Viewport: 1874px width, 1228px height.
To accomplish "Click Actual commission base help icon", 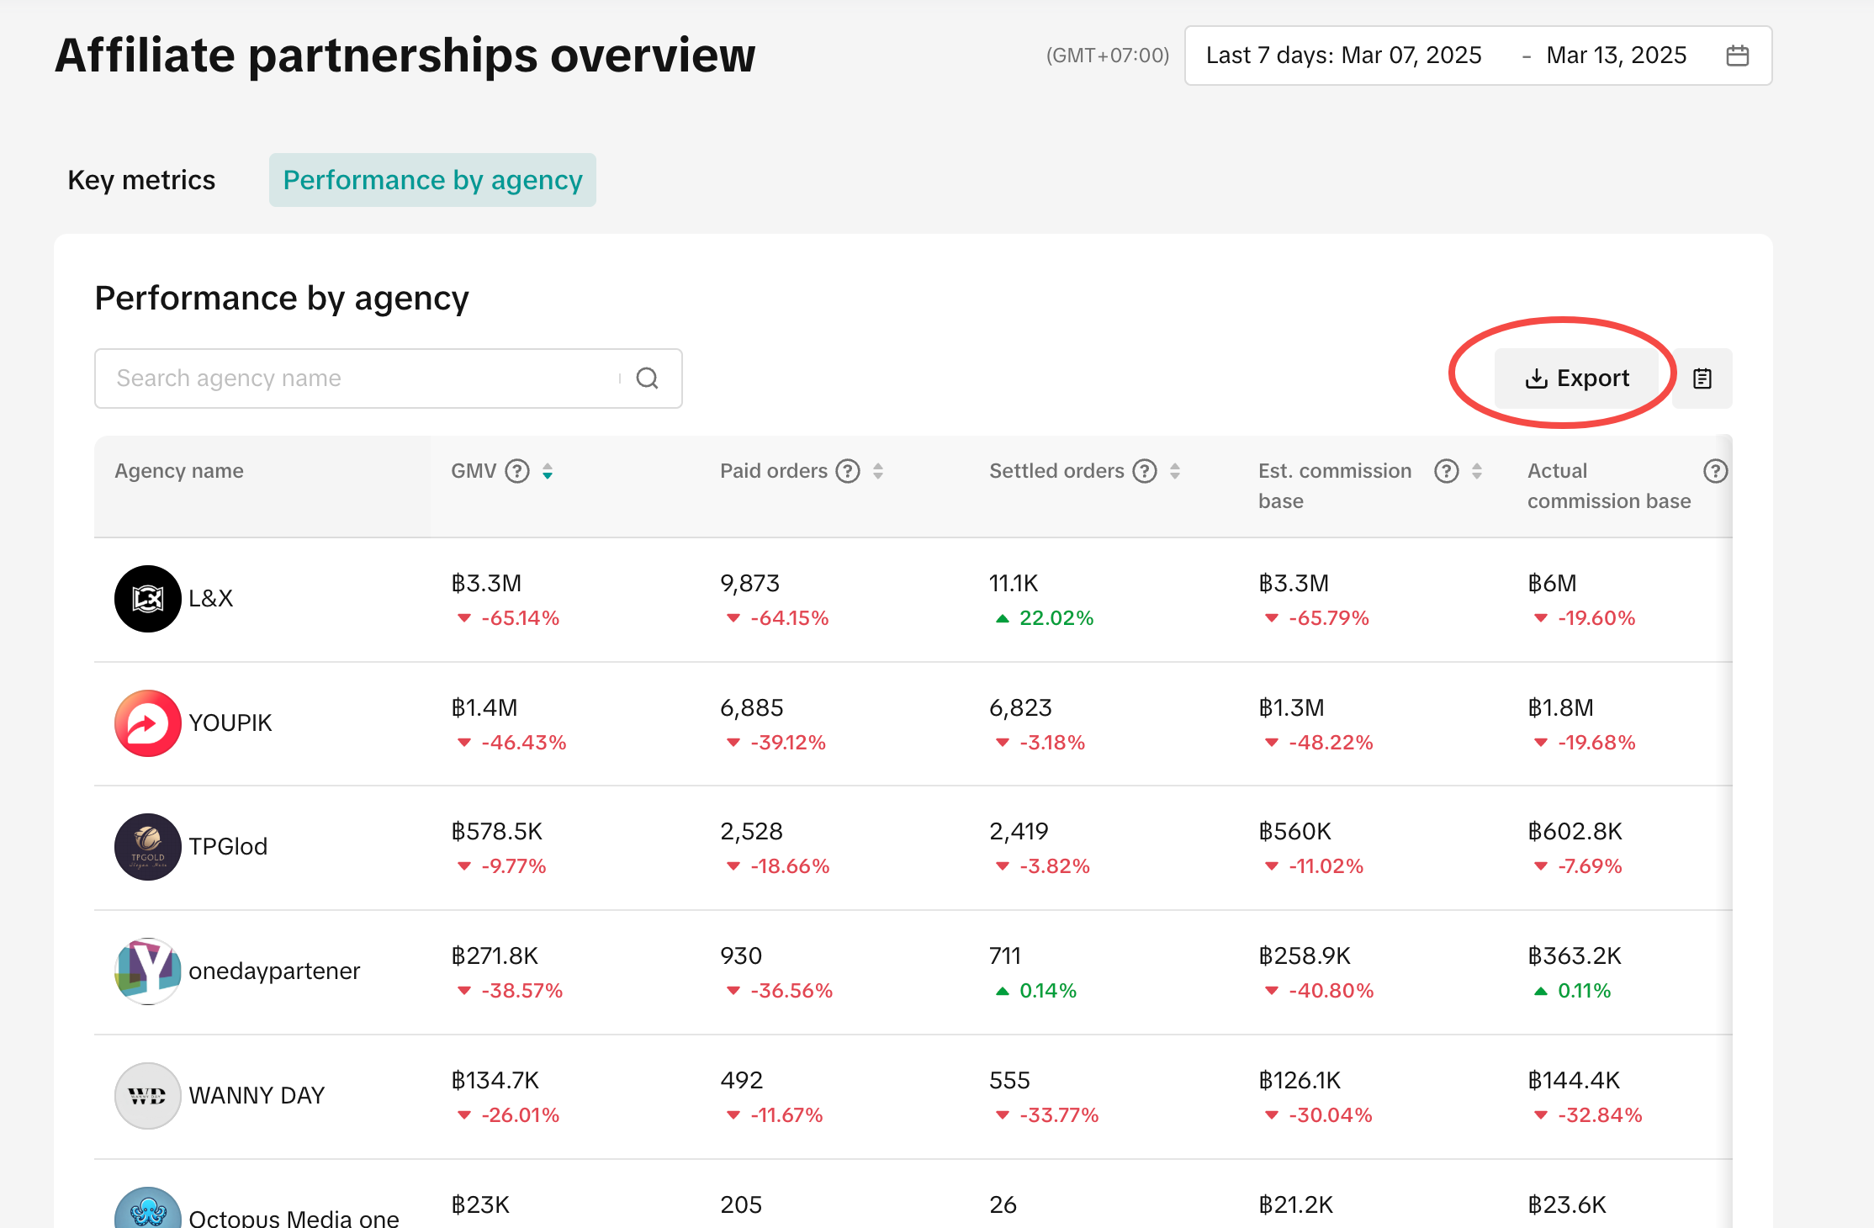I will [1715, 471].
